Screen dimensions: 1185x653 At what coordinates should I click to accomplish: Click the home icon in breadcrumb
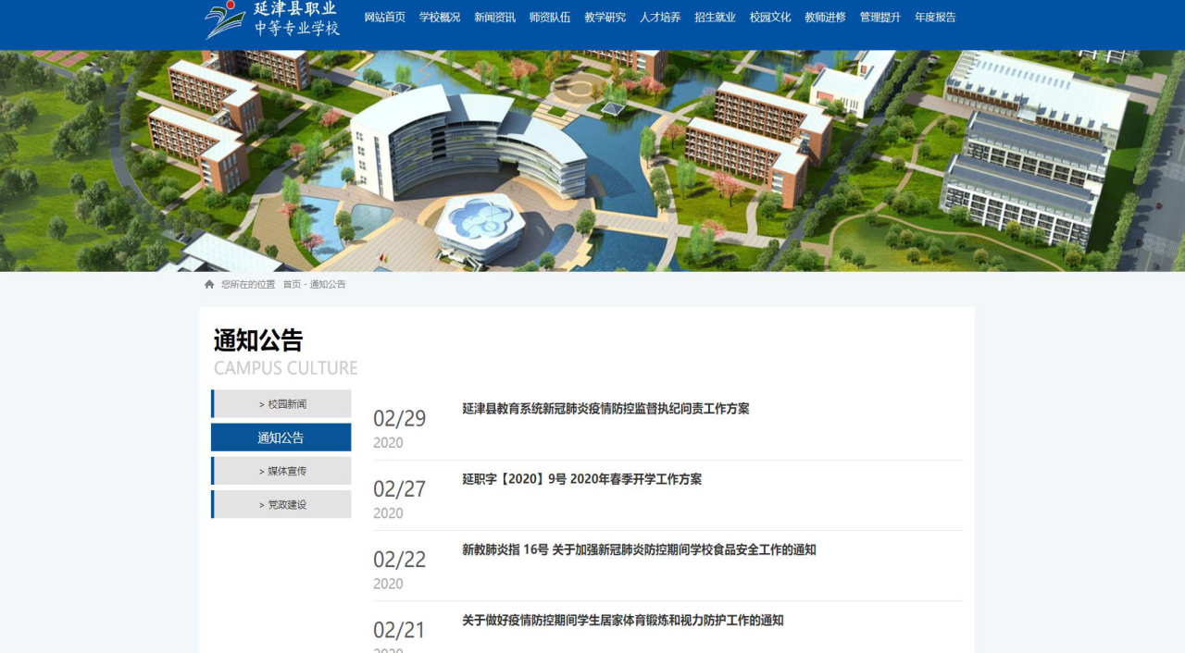209,285
